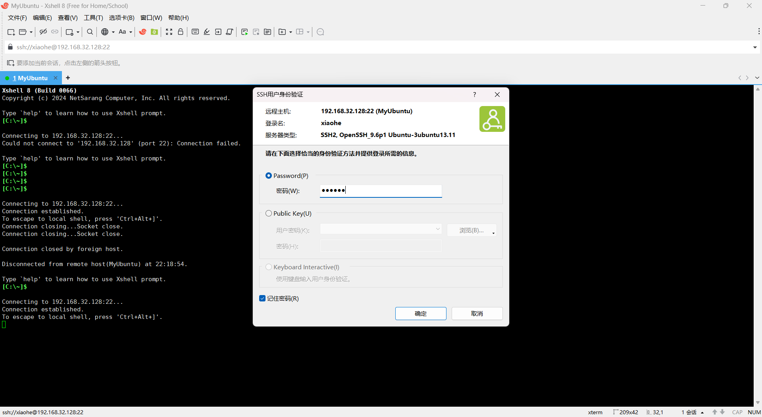Open the tab list chevron at right
Viewport: 762px width, 417px height.
(x=757, y=78)
